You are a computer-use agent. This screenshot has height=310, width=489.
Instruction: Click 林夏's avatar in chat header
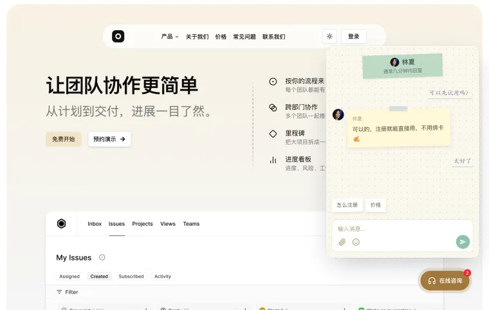[394, 62]
